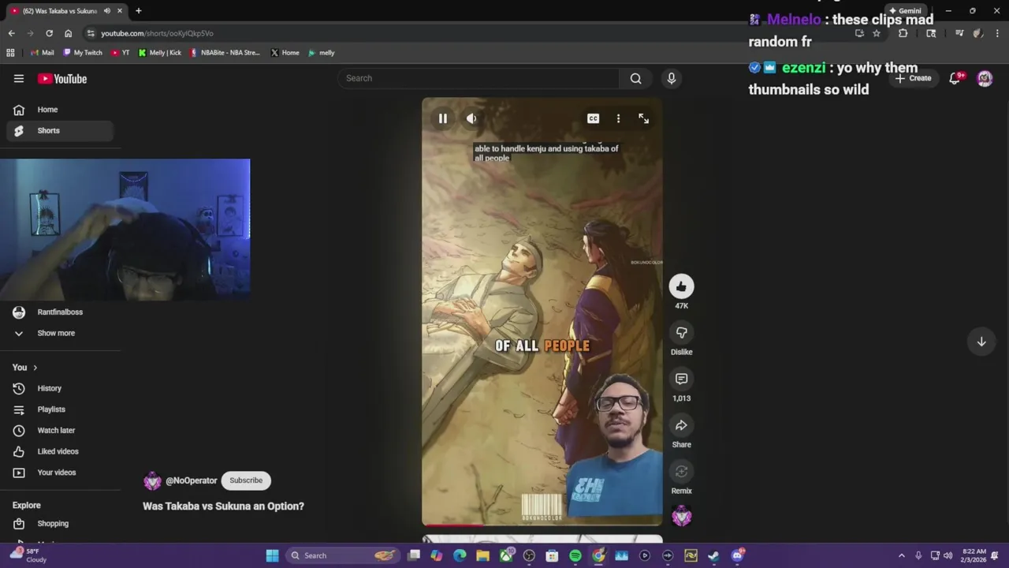Open the Melly | Kick bookmark
This screenshot has width=1009, height=568.
(159, 53)
